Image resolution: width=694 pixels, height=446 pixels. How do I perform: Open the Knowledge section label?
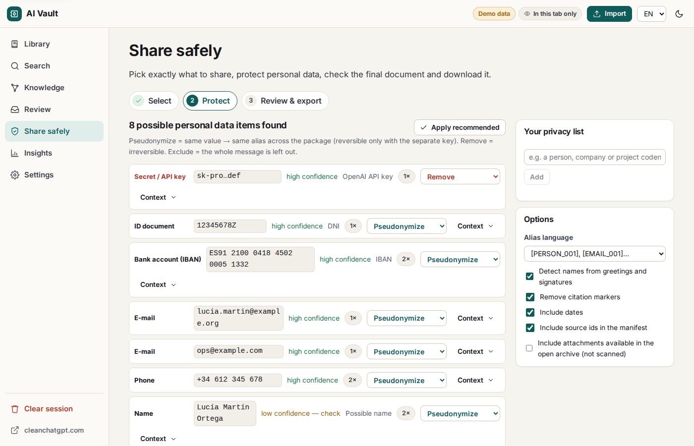tap(44, 88)
